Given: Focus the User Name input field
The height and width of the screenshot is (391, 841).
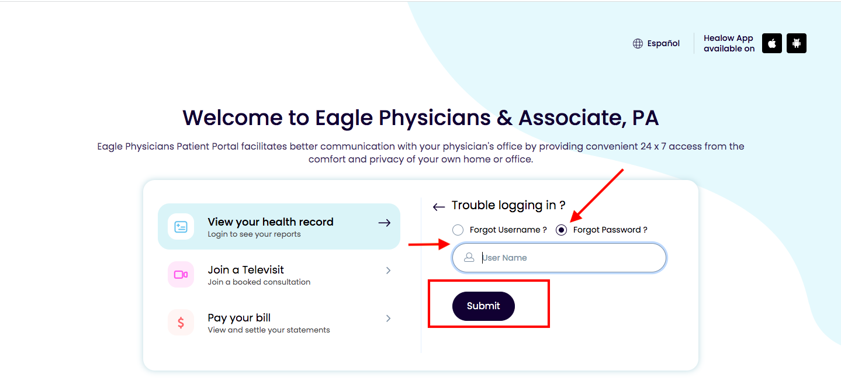Looking at the screenshot, I should (x=559, y=258).
